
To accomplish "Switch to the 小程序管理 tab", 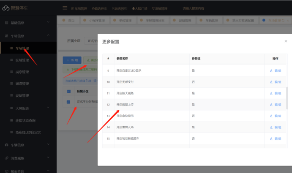I will (x=94, y=20).
